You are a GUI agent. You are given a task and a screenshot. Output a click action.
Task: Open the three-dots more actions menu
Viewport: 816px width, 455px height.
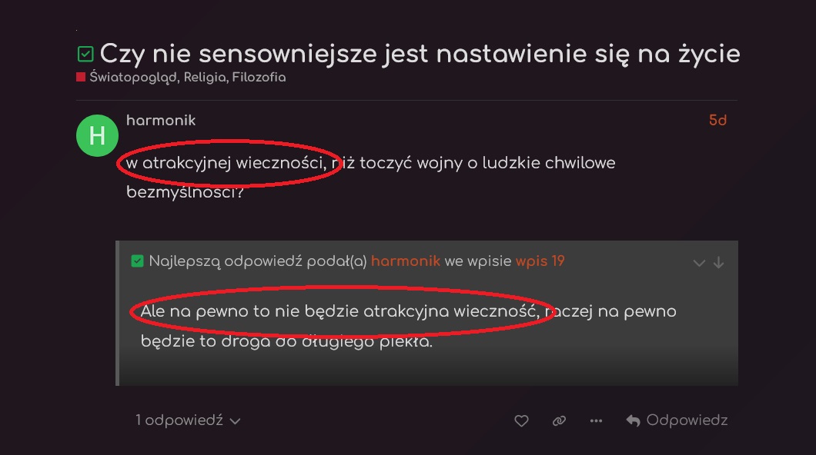[x=596, y=421]
